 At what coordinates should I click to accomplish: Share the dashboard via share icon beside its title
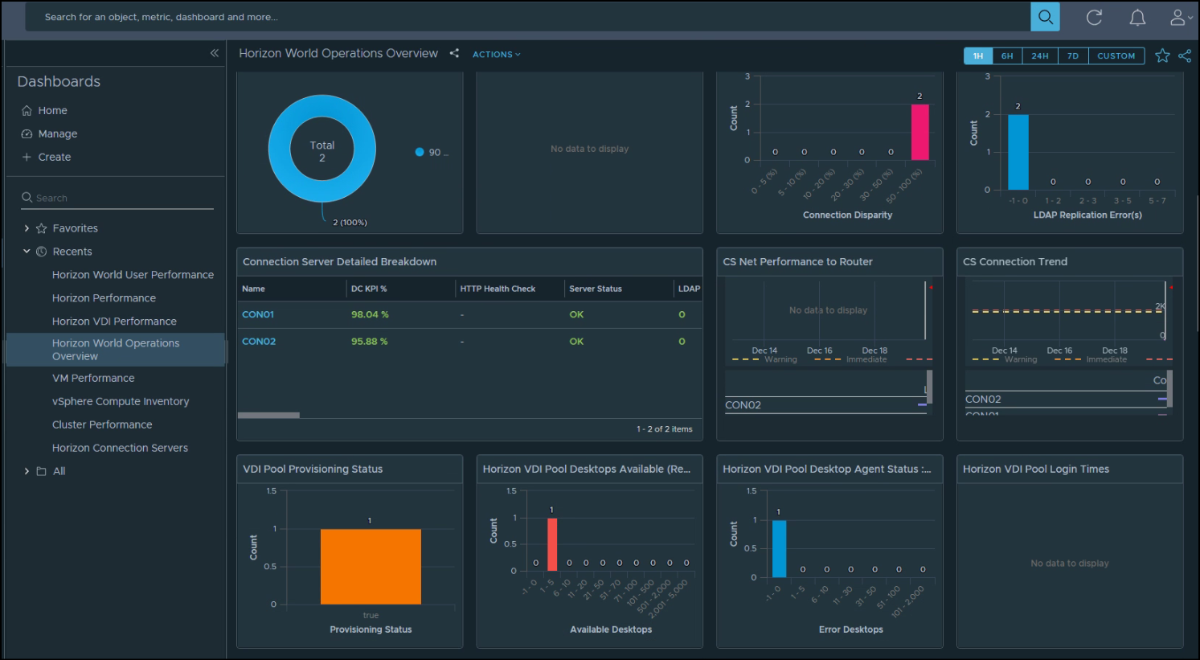tap(454, 52)
